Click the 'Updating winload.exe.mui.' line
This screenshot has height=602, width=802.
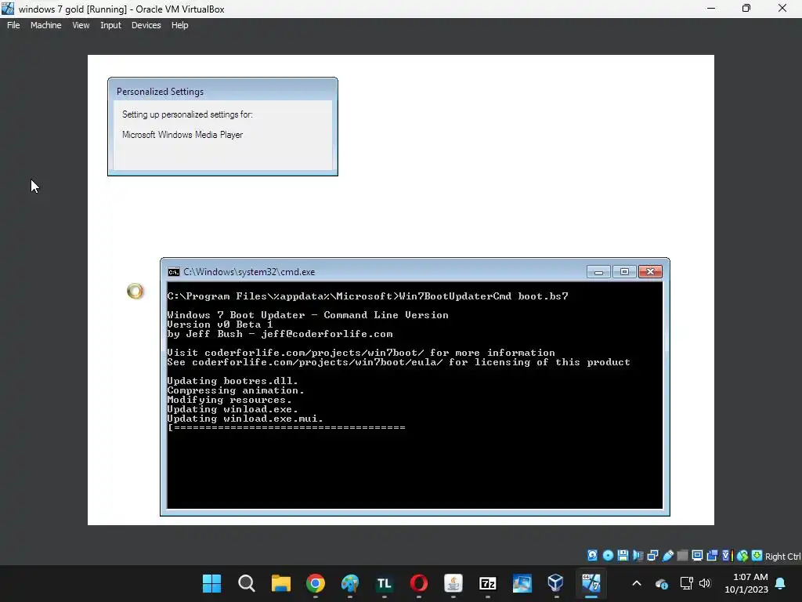point(245,419)
